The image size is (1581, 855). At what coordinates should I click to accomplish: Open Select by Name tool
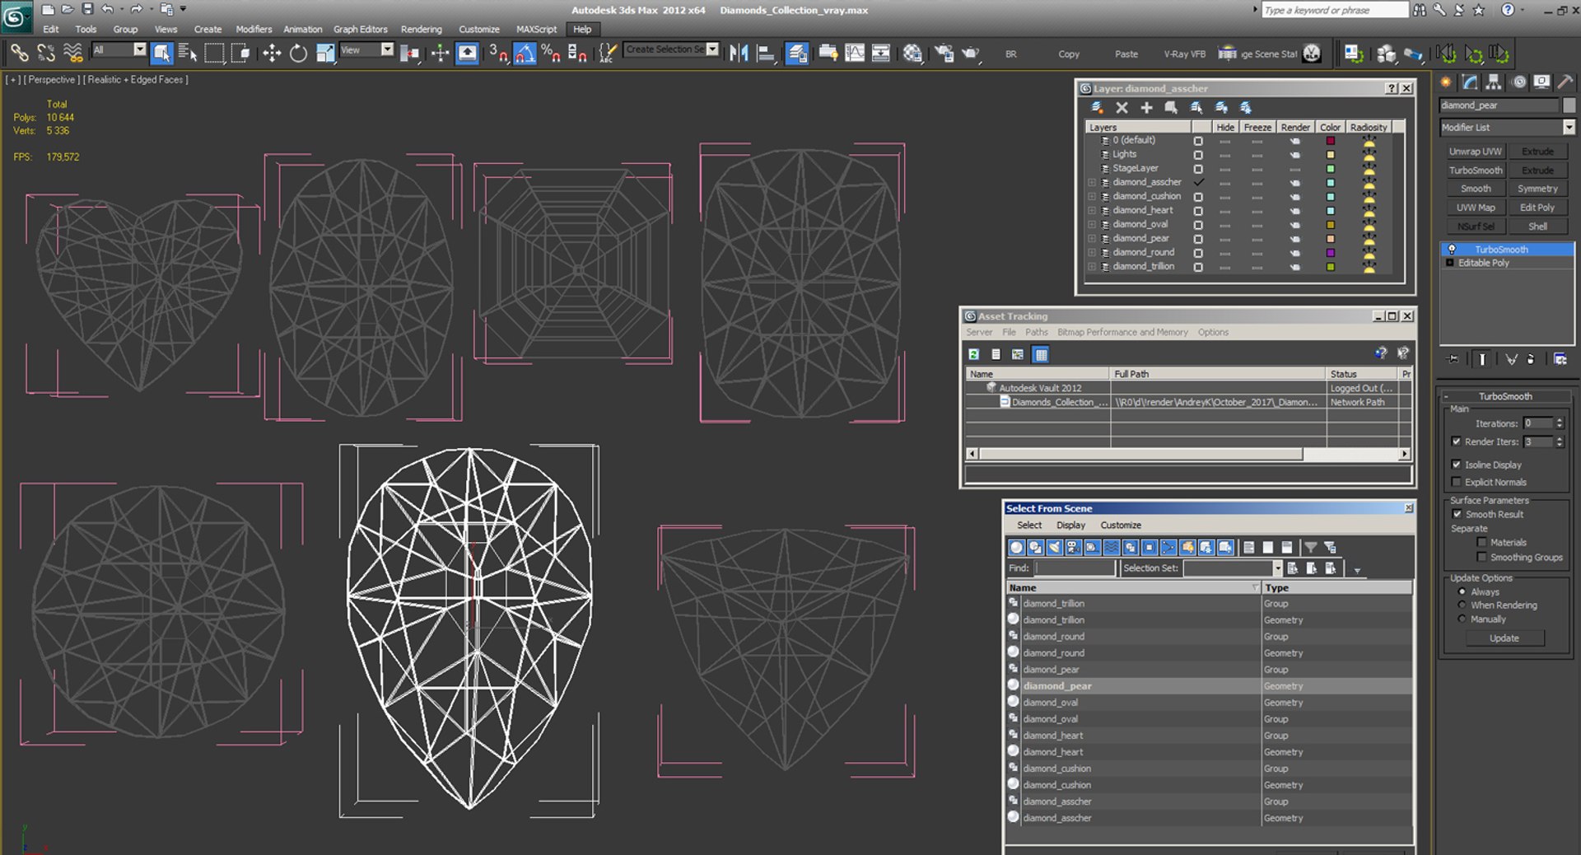[188, 54]
